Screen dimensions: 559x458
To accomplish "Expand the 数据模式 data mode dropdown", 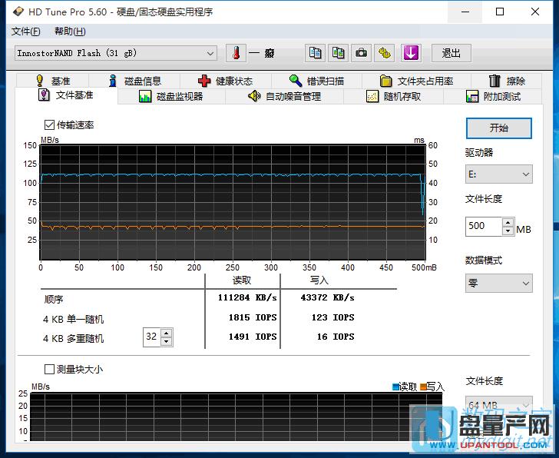I will pyautogui.click(x=498, y=283).
